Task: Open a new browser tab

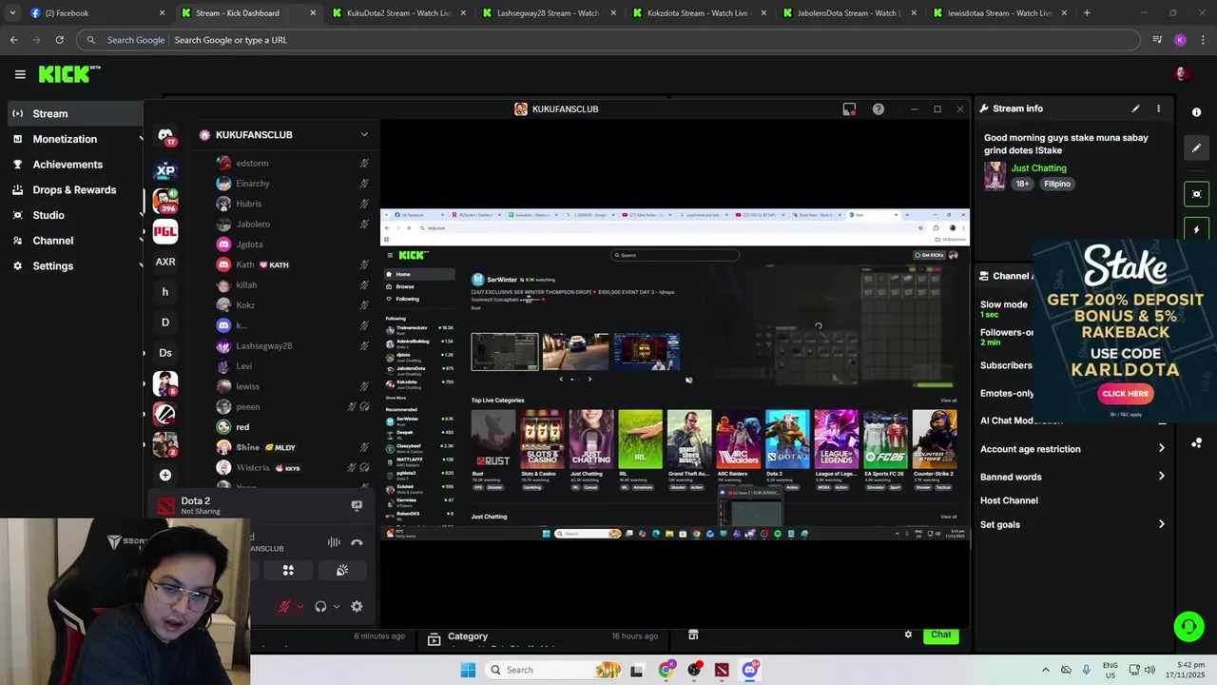Action: tap(1087, 13)
